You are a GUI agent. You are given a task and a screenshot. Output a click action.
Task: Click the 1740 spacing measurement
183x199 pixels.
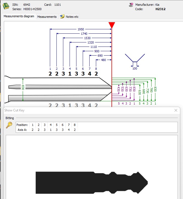coord(84,34)
